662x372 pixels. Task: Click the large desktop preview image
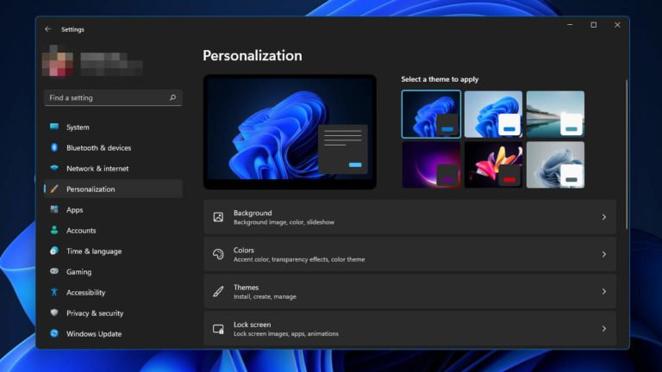[x=290, y=132]
